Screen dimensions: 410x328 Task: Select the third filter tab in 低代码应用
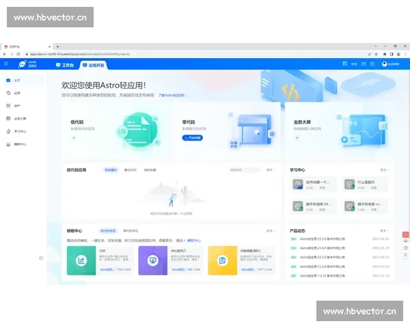[150, 170]
